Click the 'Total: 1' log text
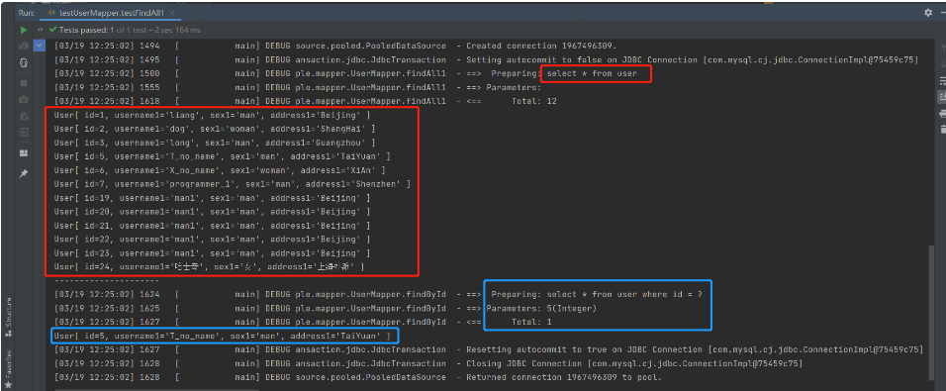 531,323
